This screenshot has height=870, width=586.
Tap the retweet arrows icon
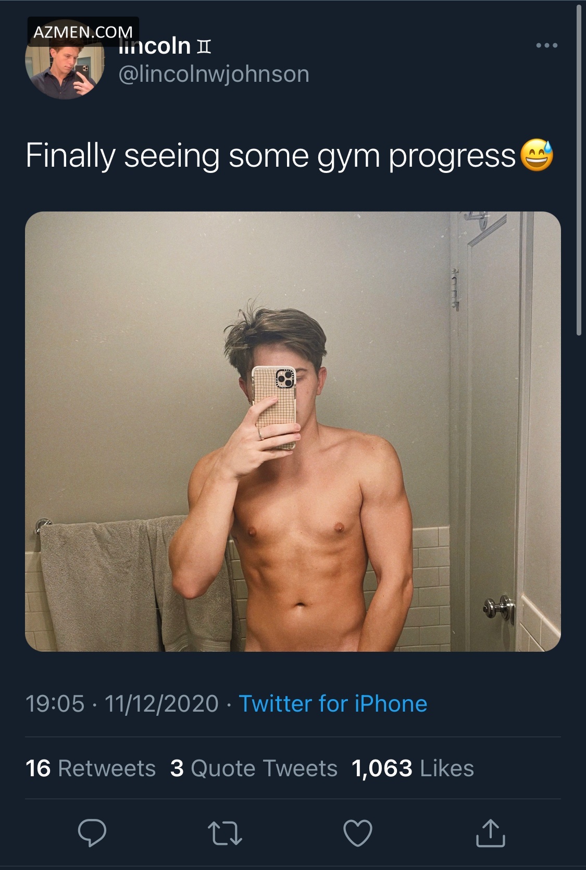click(x=225, y=832)
